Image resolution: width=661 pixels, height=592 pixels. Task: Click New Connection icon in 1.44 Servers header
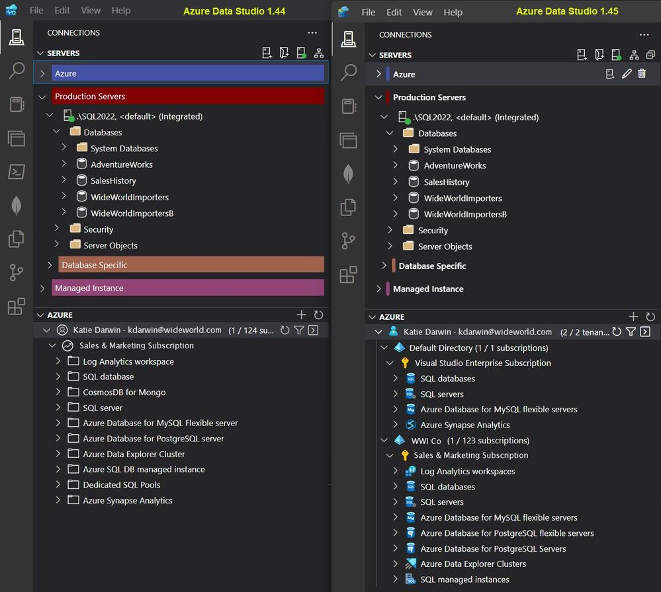pyautogui.click(x=267, y=53)
